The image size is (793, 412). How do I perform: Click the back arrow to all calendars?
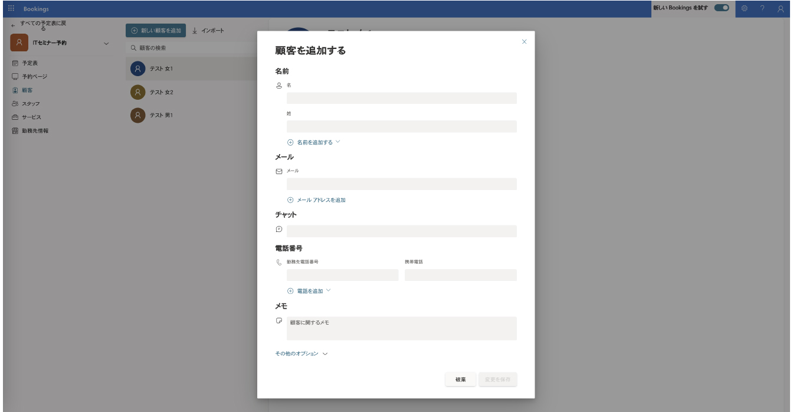click(x=13, y=26)
